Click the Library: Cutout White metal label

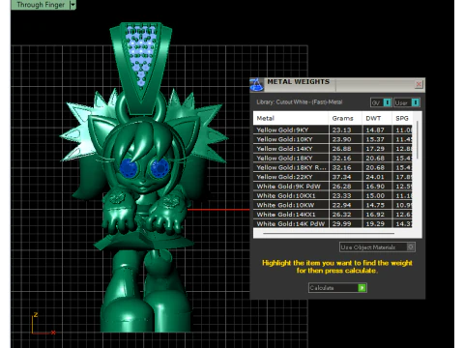click(x=300, y=101)
